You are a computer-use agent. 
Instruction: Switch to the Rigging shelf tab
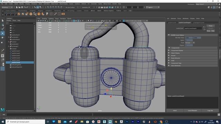click(40, 11)
